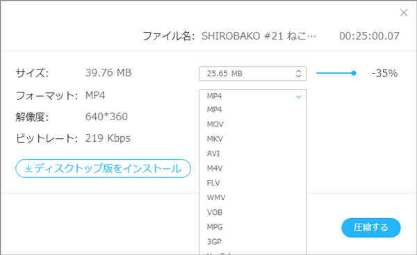Image resolution: width=417 pixels, height=255 pixels.
Task: Click the download arrow icon in install button
Action: [28, 169]
